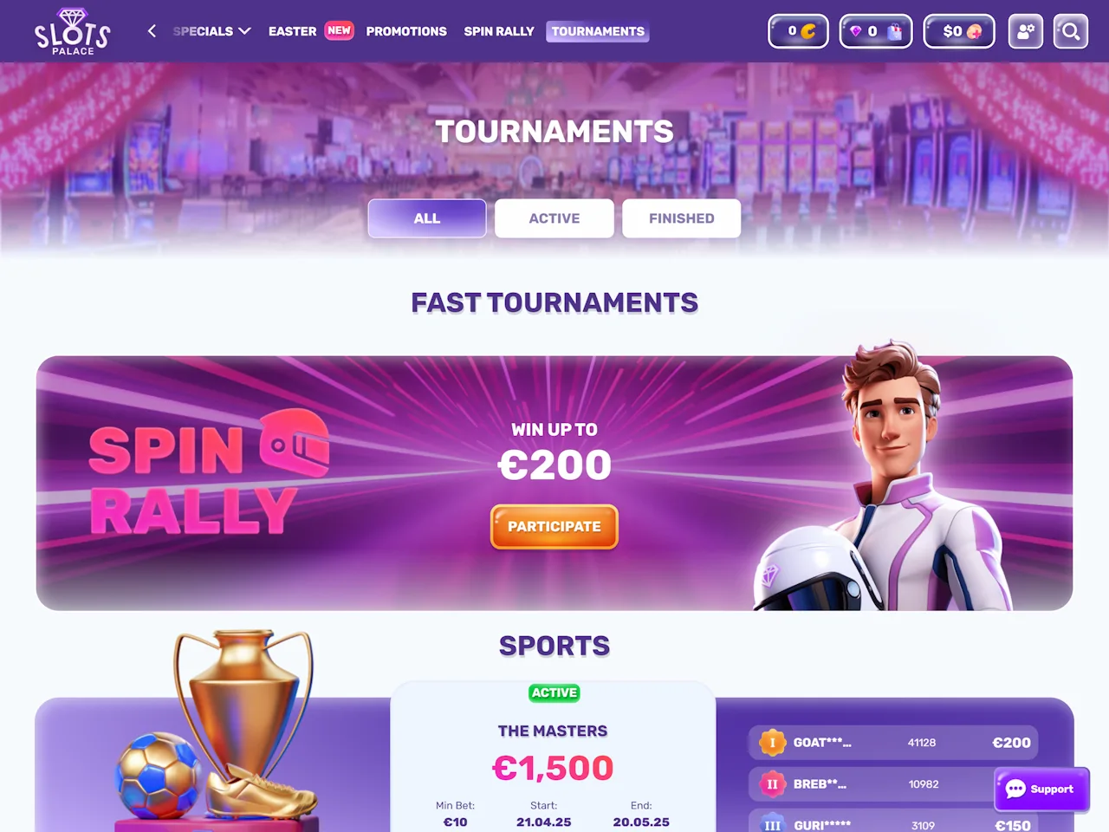
Task: Open the Spin Rally banner logo
Action: tap(209, 472)
